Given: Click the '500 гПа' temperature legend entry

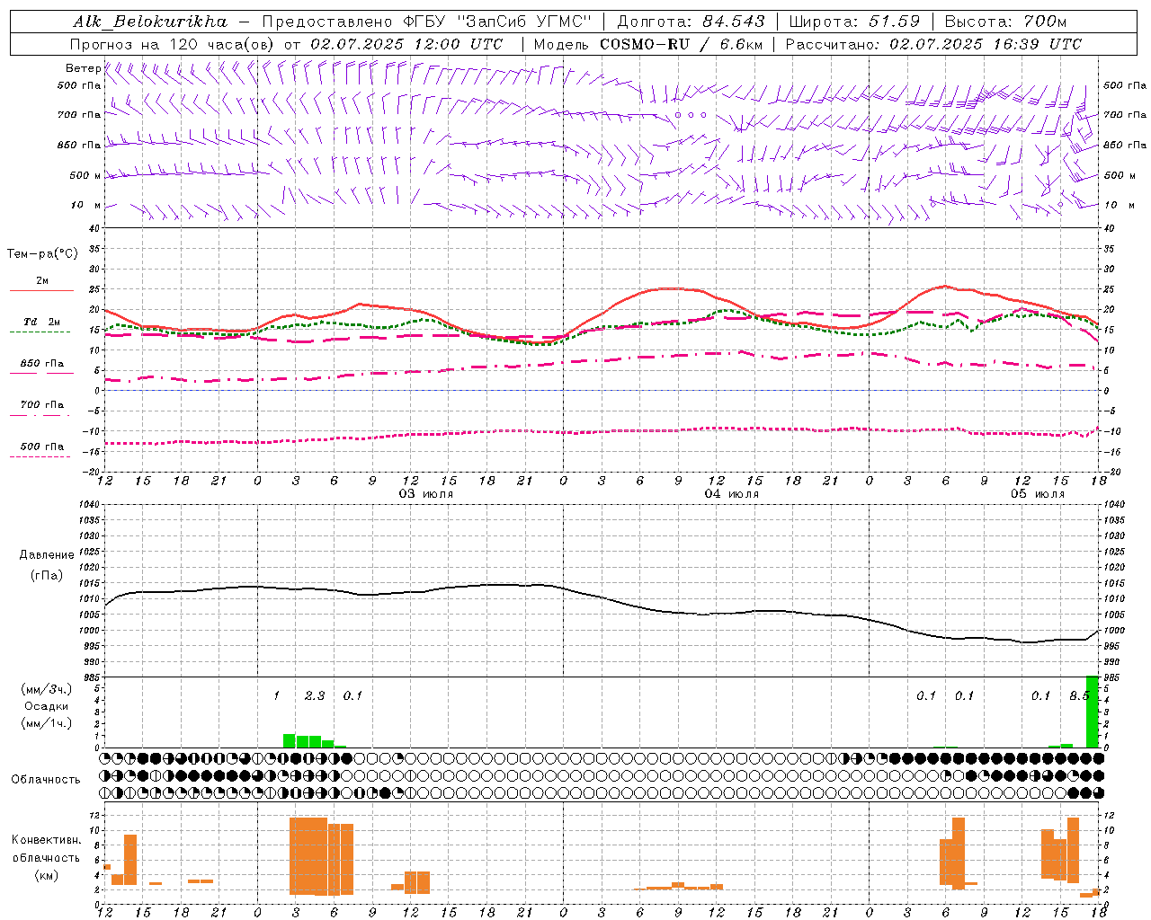Looking at the screenshot, I should click(x=42, y=447).
